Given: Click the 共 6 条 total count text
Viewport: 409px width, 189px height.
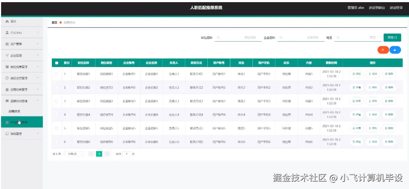Looking at the screenshot, I should tap(57, 154).
